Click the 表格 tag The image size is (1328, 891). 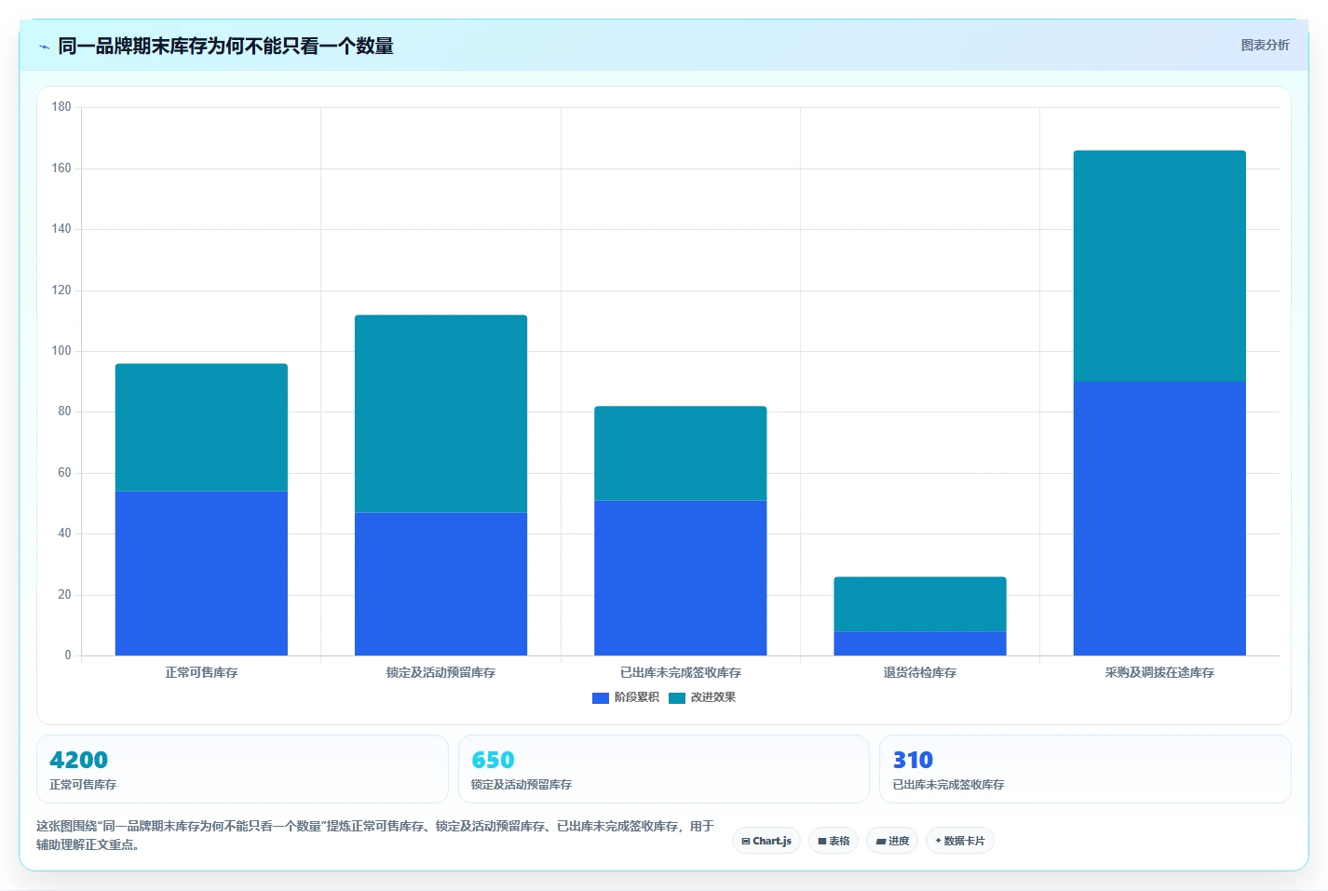coord(833,841)
